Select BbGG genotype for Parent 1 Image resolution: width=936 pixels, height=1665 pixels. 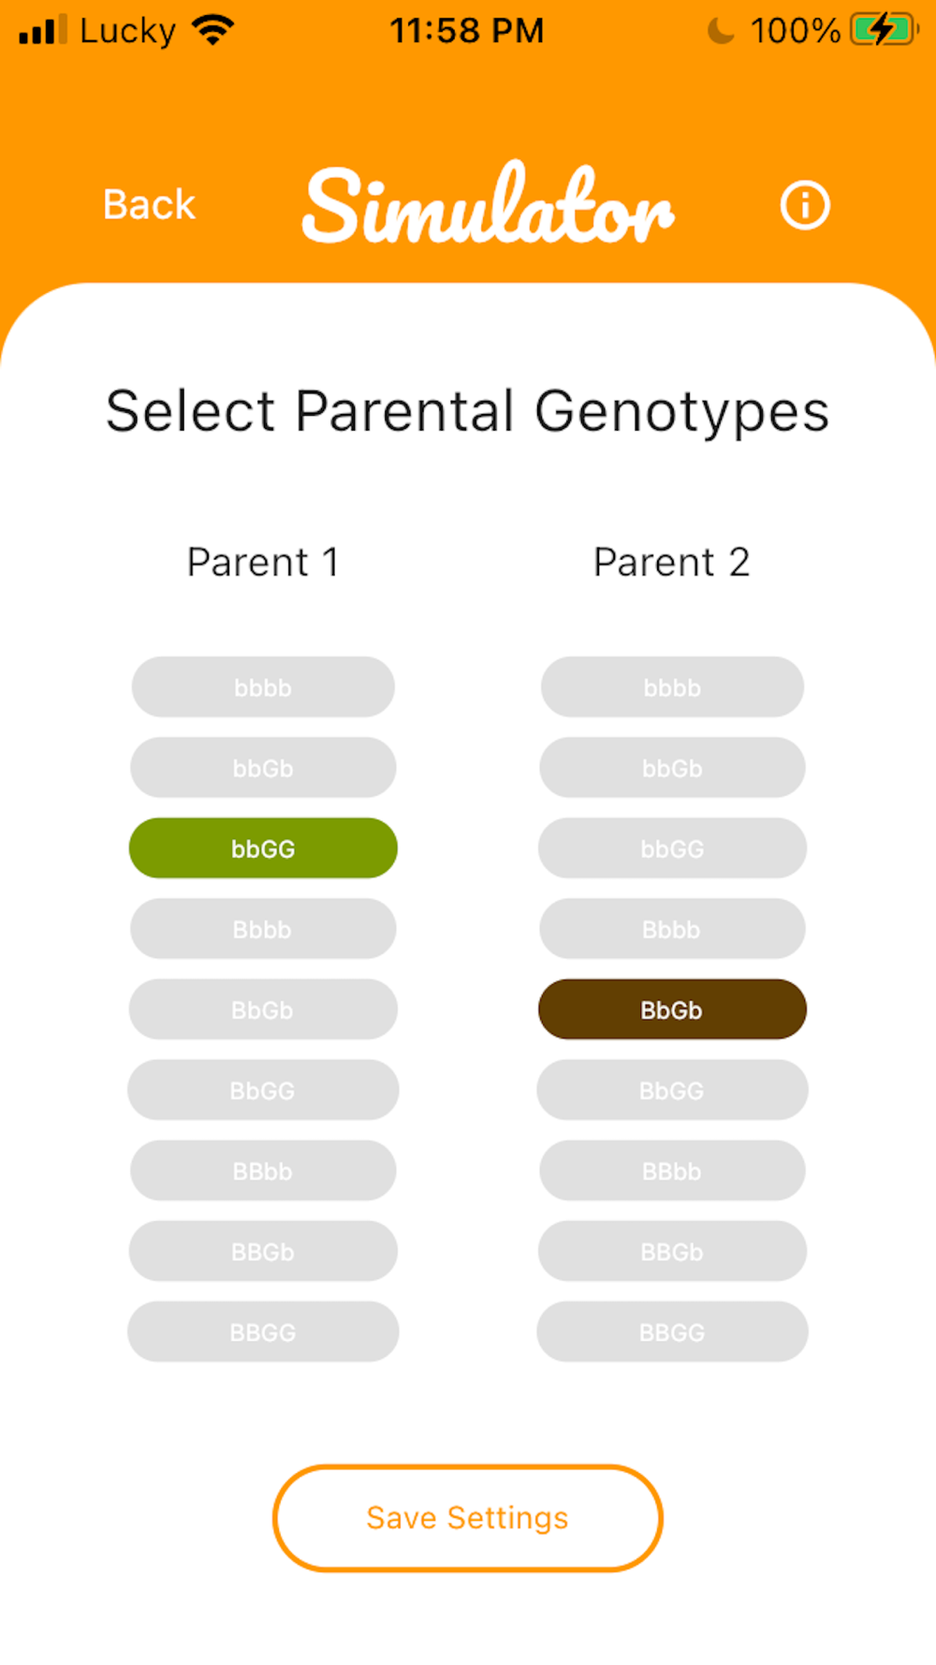(x=263, y=1090)
